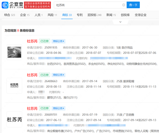Screen dimensions: 159x133
Task: Go to the 风险 tab
Action: tap(52, 15)
